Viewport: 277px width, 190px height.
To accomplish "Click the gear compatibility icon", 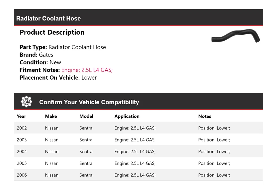I will point(26,102).
